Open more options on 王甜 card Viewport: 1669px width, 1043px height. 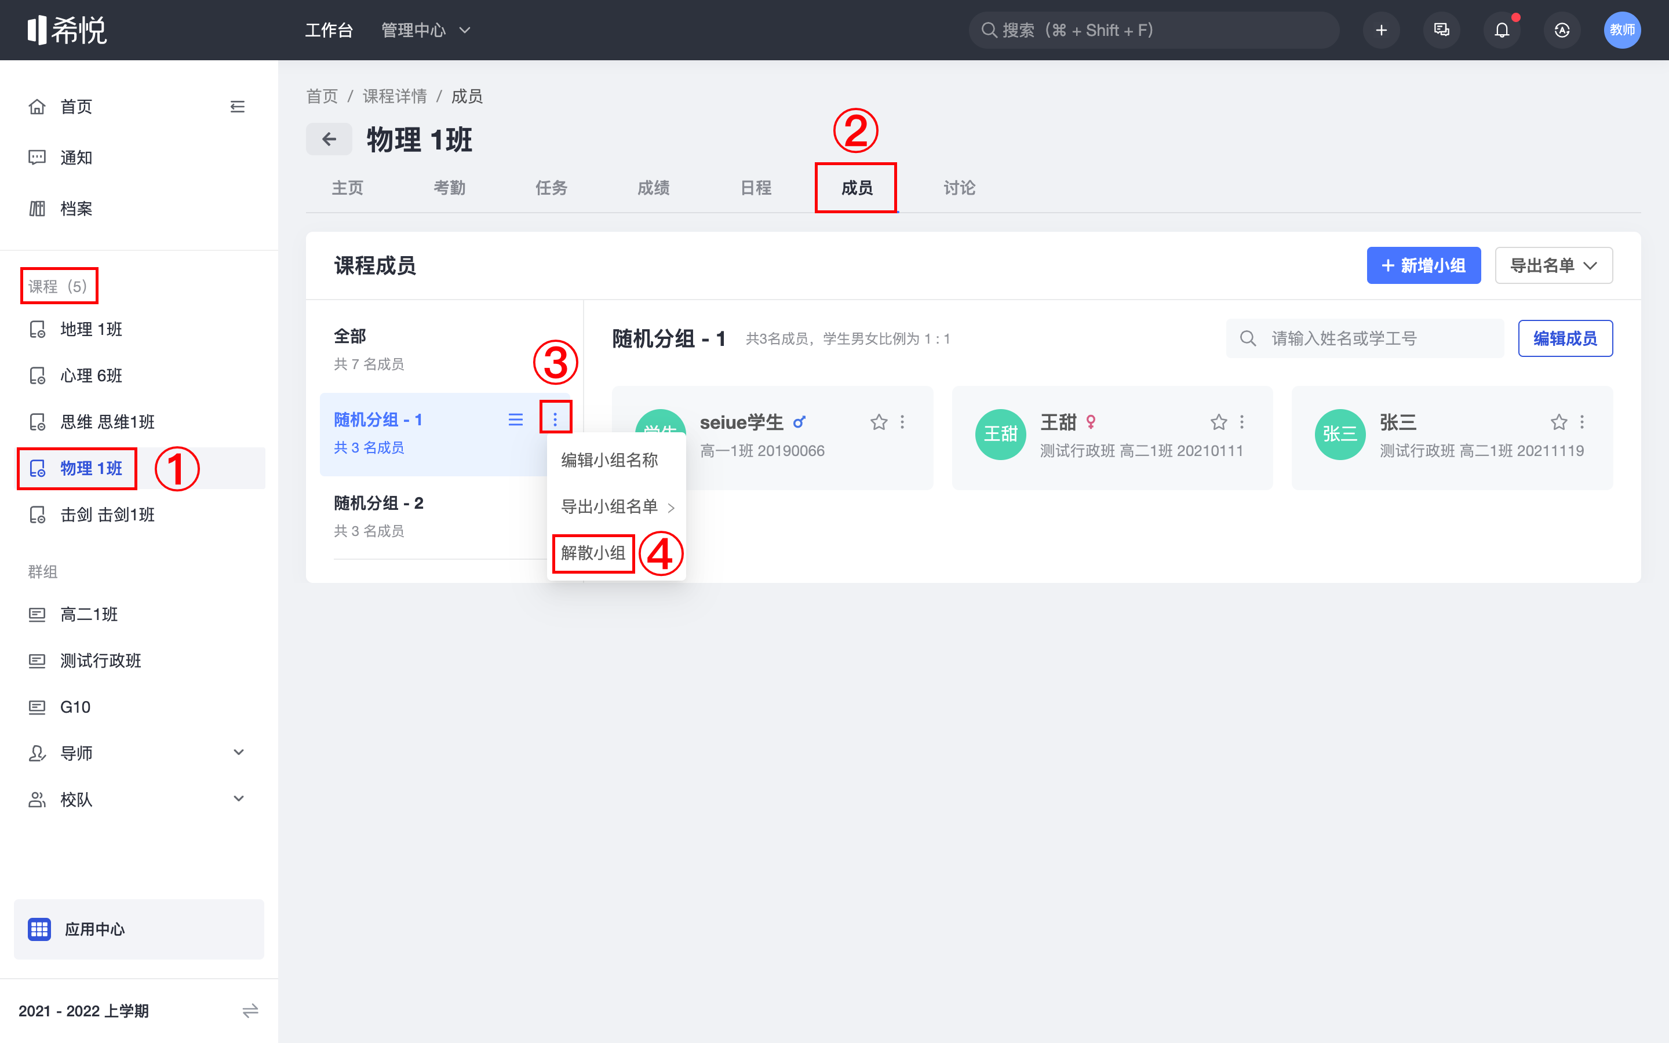point(1242,421)
